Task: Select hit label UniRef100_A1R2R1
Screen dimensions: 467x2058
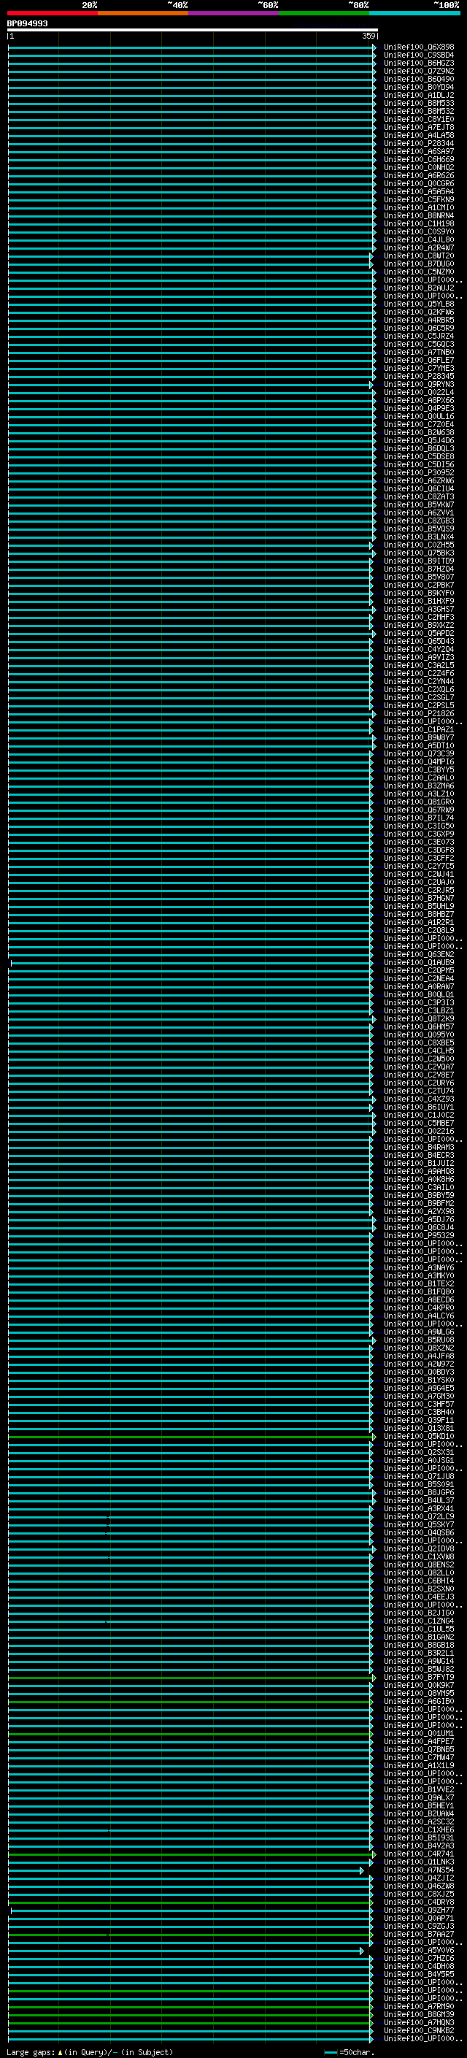Action: click(x=419, y=923)
